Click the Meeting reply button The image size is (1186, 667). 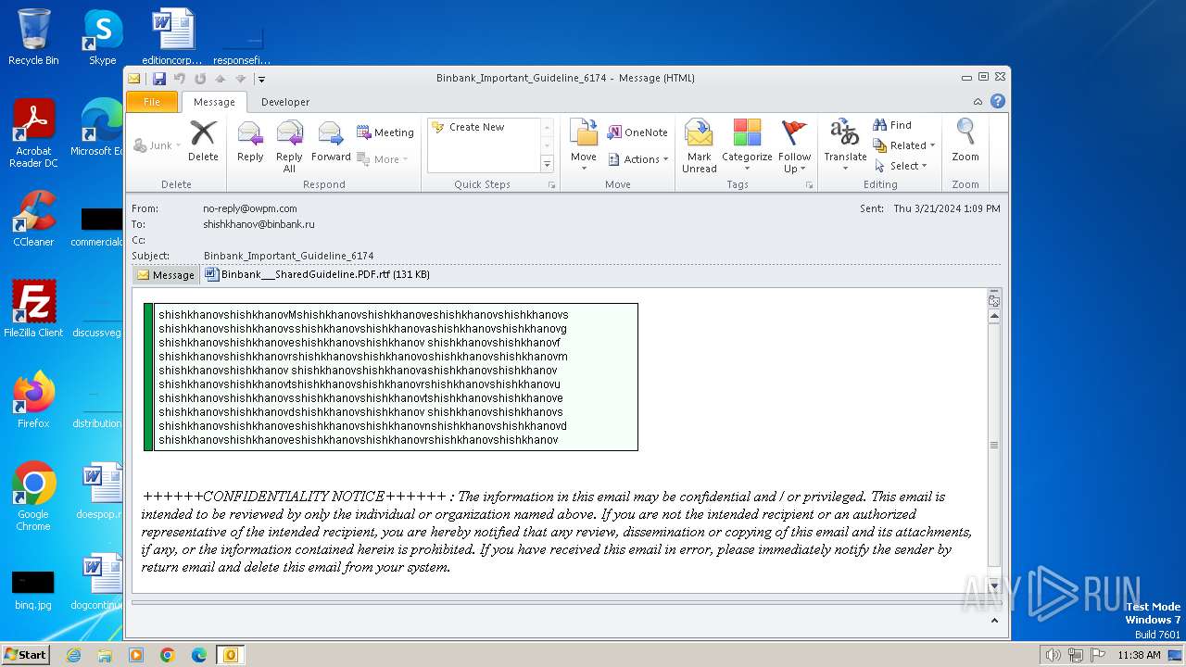(x=385, y=132)
